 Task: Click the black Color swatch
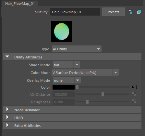tap(64, 87)
